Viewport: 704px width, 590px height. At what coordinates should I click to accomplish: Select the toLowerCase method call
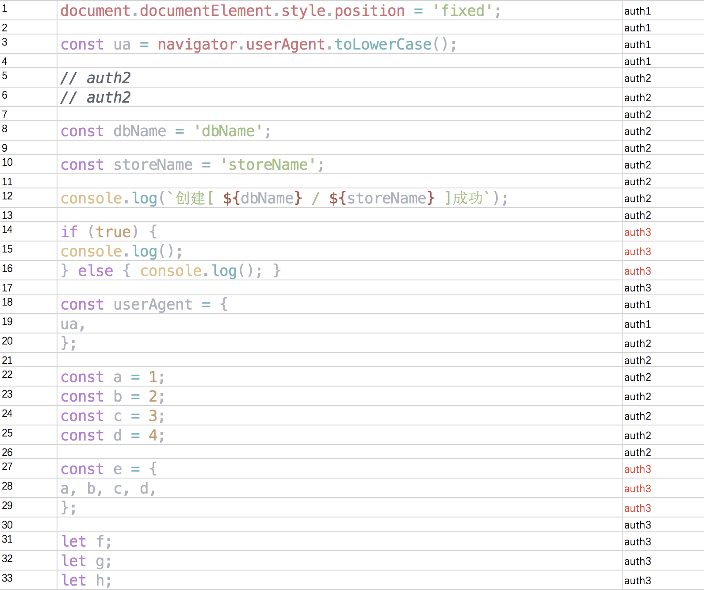pos(383,44)
